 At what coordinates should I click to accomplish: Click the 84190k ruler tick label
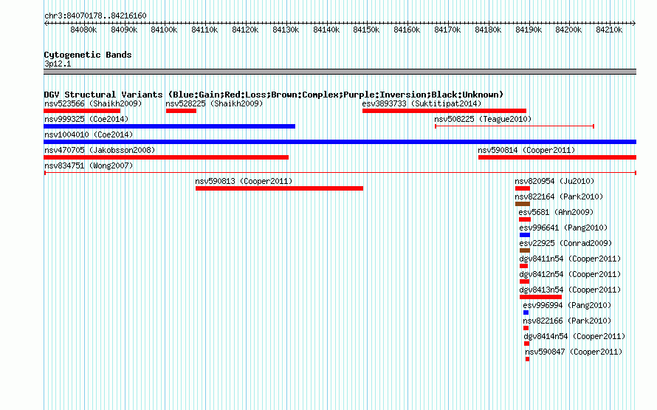[x=529, y=30]
